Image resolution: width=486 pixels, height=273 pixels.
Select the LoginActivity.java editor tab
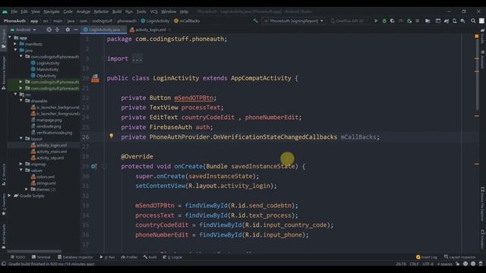(105, 30)
